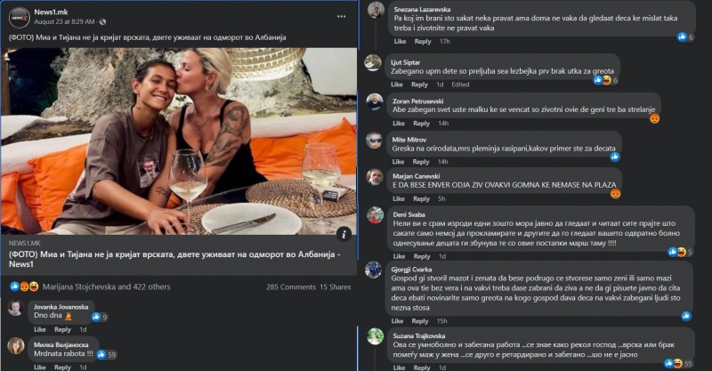
Task: Click the public globe icon beside the post date
Action: 102,21
